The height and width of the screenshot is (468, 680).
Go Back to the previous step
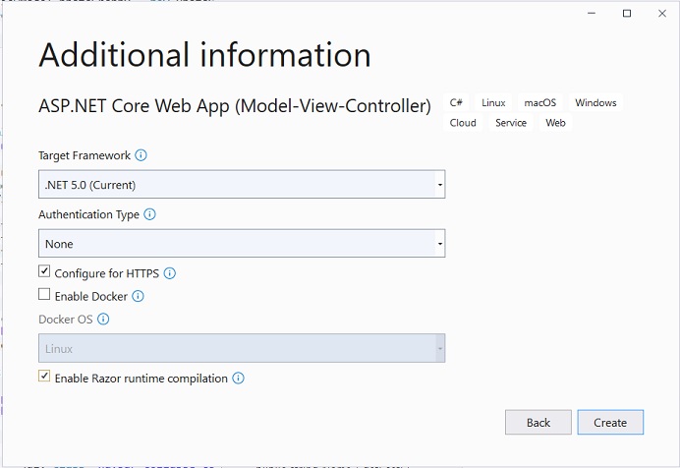point(538,423)
